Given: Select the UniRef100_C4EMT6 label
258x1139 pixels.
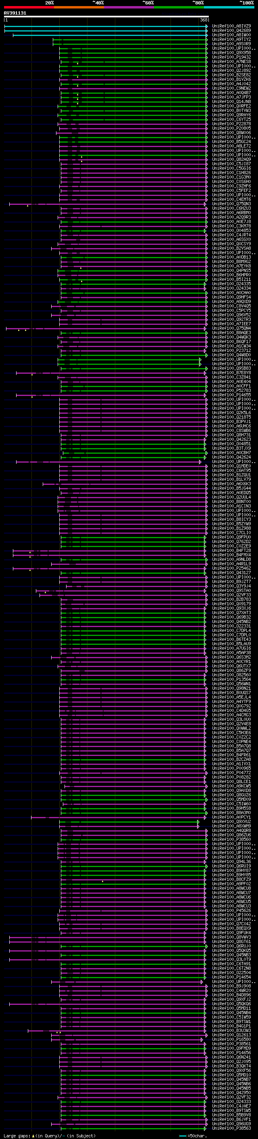Looking at the screenshot, I should (x=231, y=200).
